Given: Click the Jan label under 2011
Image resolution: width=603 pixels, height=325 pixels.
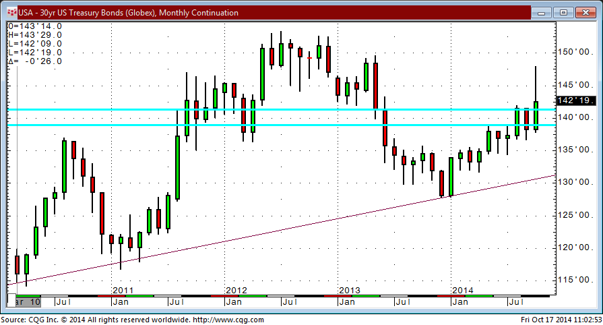Looking at the screenshot, I should coord(121,302).
